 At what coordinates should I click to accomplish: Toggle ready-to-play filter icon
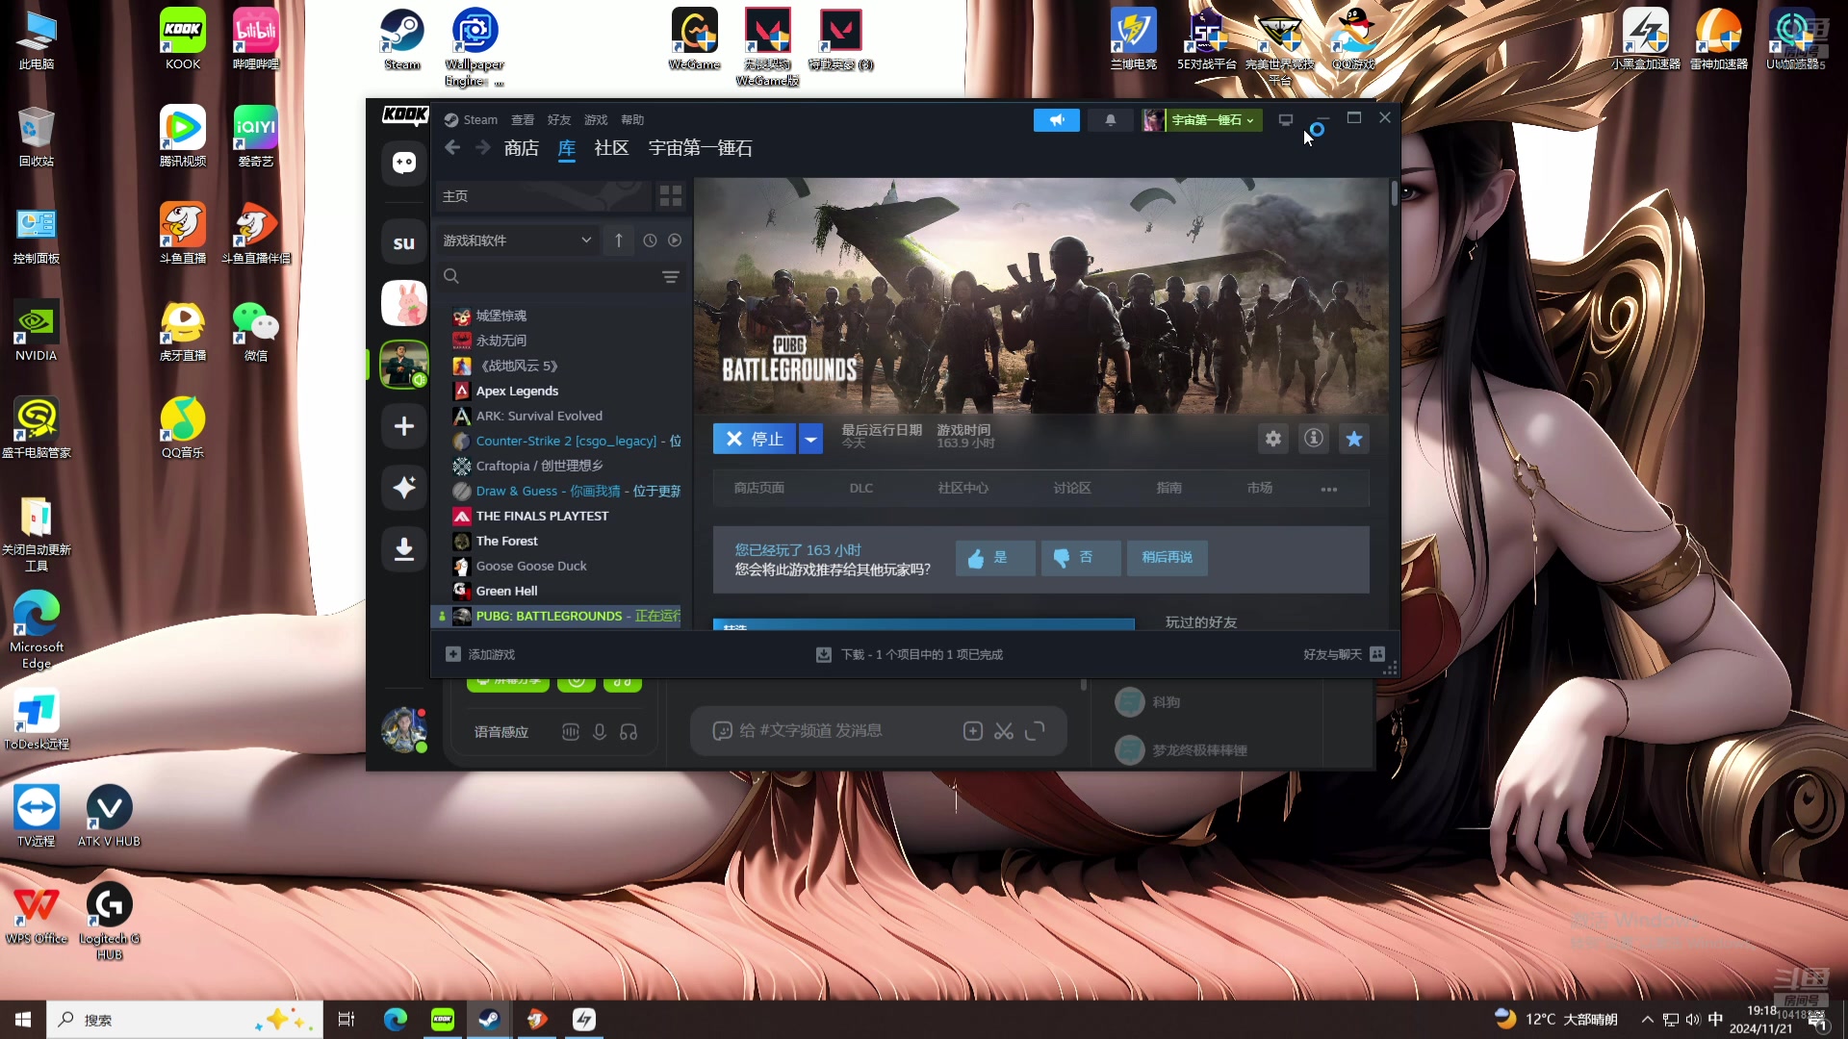click(x=675, y=241)
